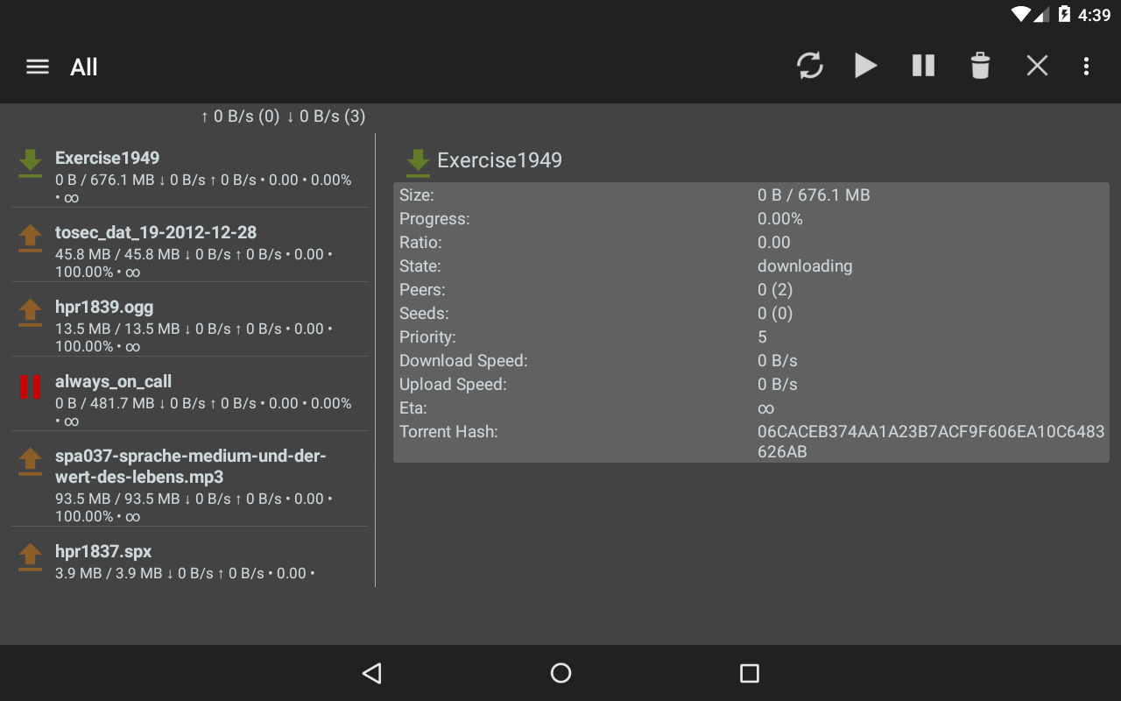Tap the Android back navigation button

372,673
